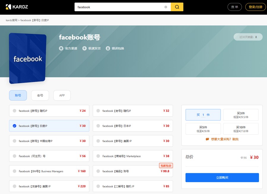Click the ¥220 price of 友缘号

(82, 186)
